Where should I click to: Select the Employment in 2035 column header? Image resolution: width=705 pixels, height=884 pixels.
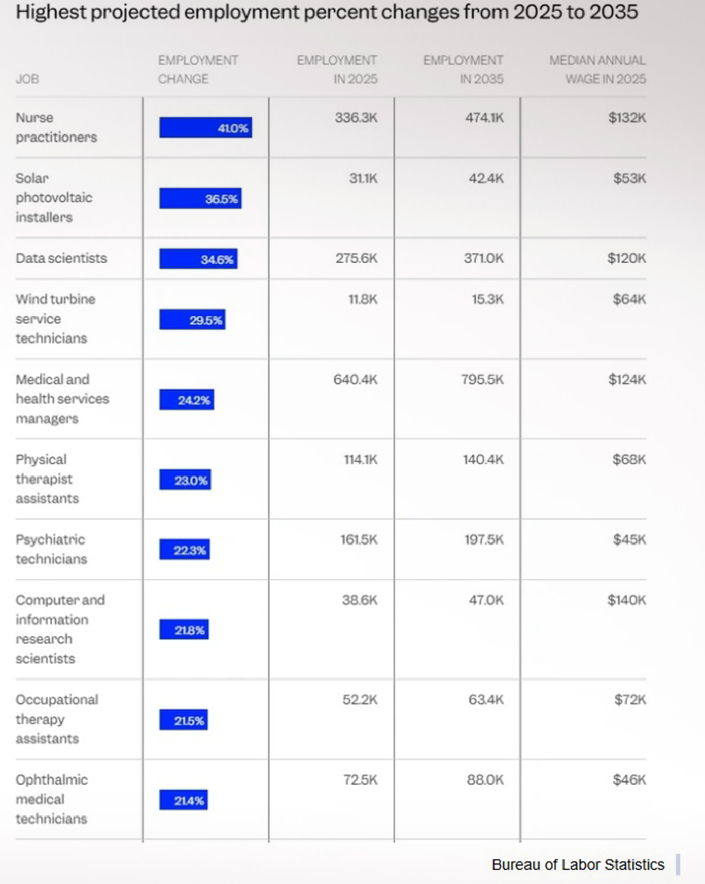click(463, 70)
